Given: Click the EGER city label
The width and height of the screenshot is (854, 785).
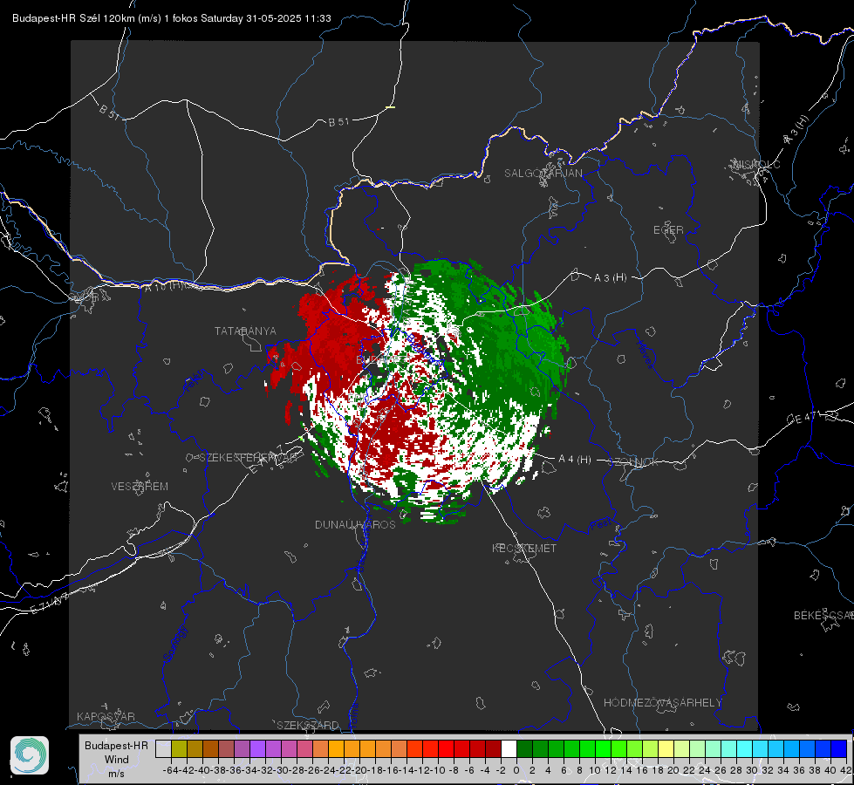Looking at the screenshot, I should point(668,230).
